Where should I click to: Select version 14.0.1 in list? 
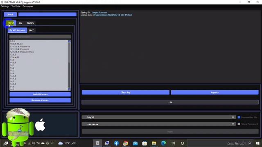[x=13, y=62]
